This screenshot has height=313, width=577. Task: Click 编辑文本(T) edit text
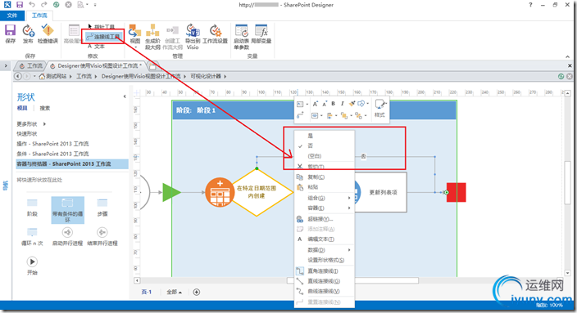click(325, 239)
